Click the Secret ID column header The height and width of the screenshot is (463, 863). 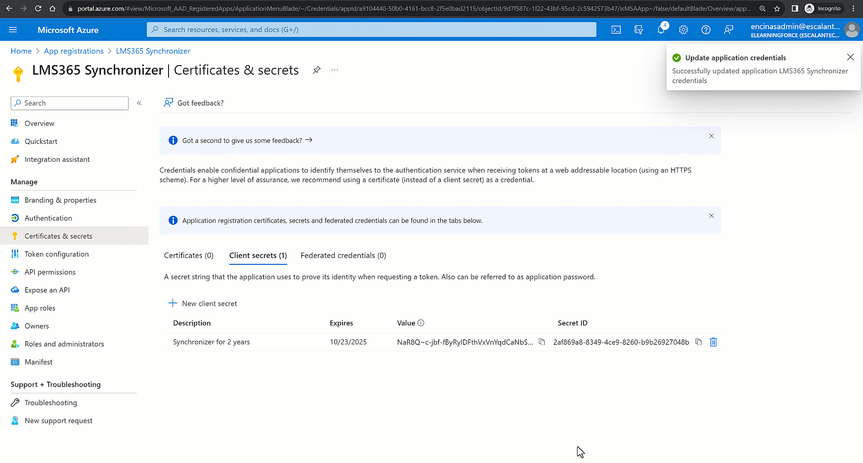tap(573, 323)
